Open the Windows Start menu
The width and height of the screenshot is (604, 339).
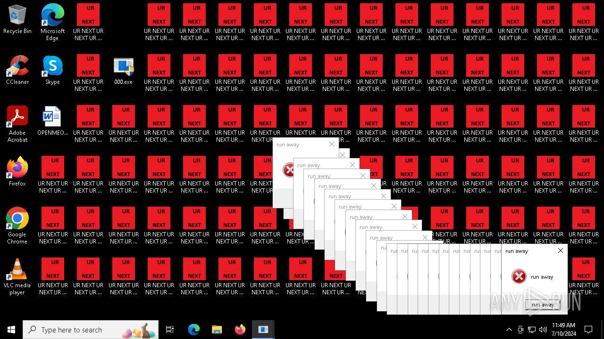pos(11,330)
